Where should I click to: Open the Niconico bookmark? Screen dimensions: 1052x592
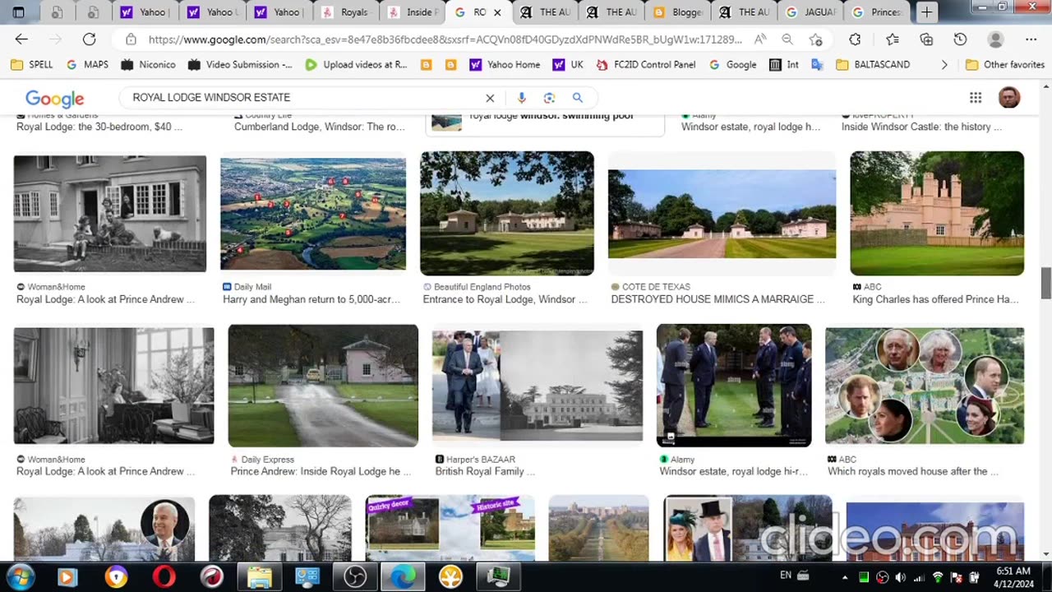[x=148, y=64]
